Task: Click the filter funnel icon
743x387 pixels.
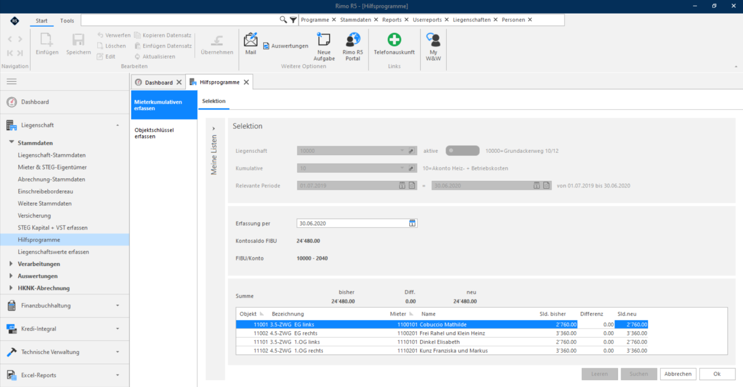Action: point(293,20)
